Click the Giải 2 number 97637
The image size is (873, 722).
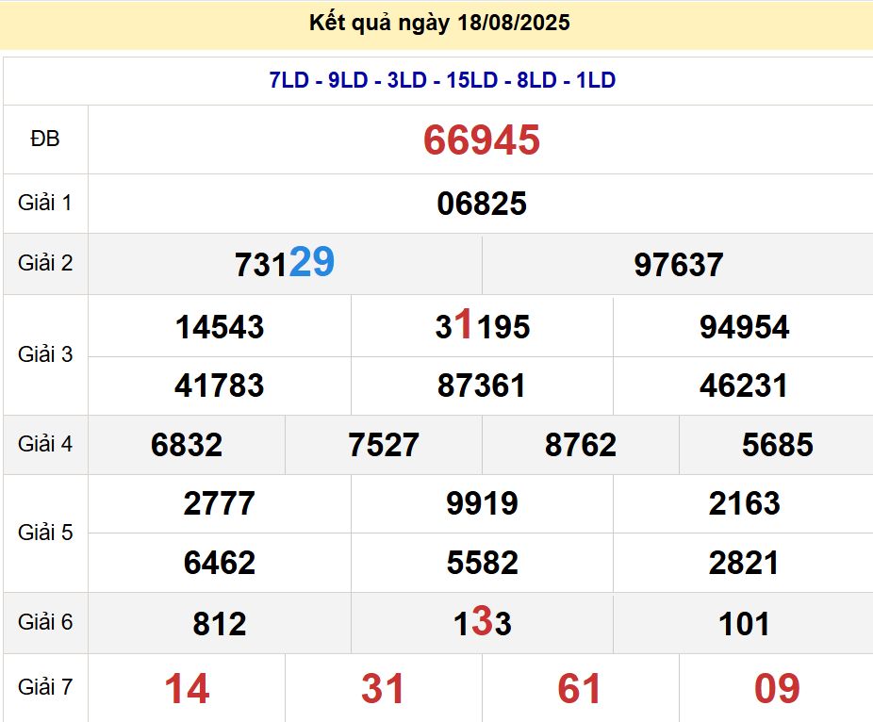(678, 265)
